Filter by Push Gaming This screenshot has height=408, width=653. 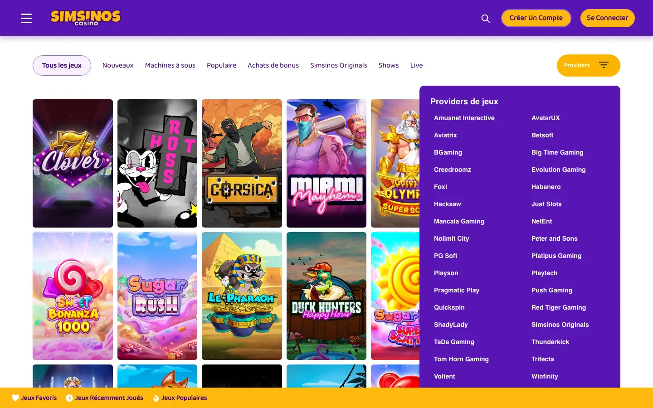(552, 290)
